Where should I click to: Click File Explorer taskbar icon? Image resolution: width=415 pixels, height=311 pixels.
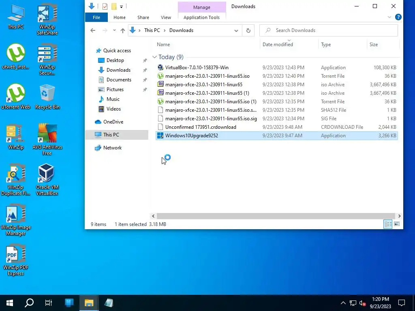pyautogui.click(x=89, y=303)
